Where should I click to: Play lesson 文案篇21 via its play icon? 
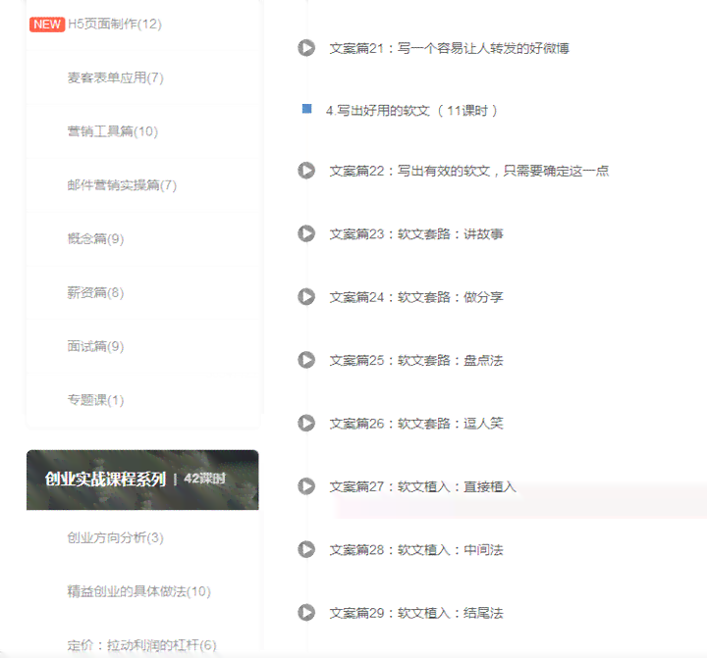pos(306,48)
